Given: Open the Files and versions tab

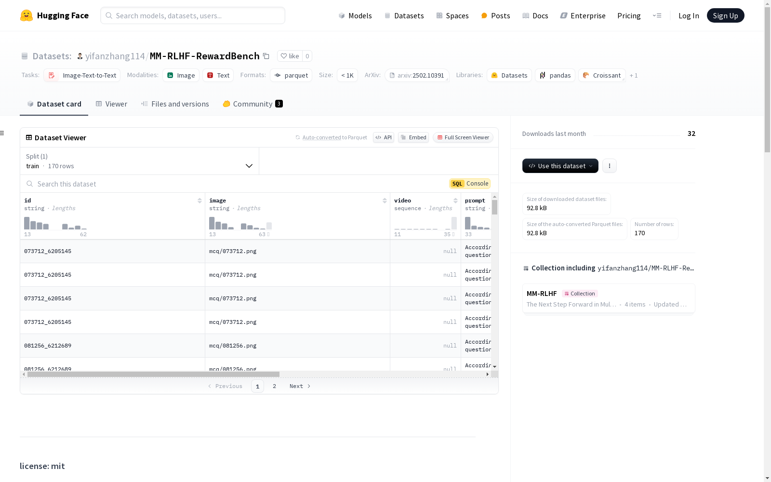Looking at the screenshot, I should tap(175, 104).
